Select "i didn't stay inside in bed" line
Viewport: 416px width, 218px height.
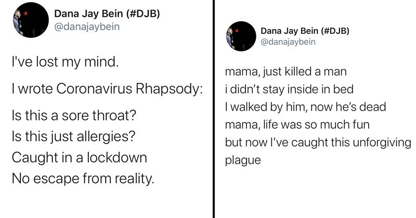tap(289, 89)
